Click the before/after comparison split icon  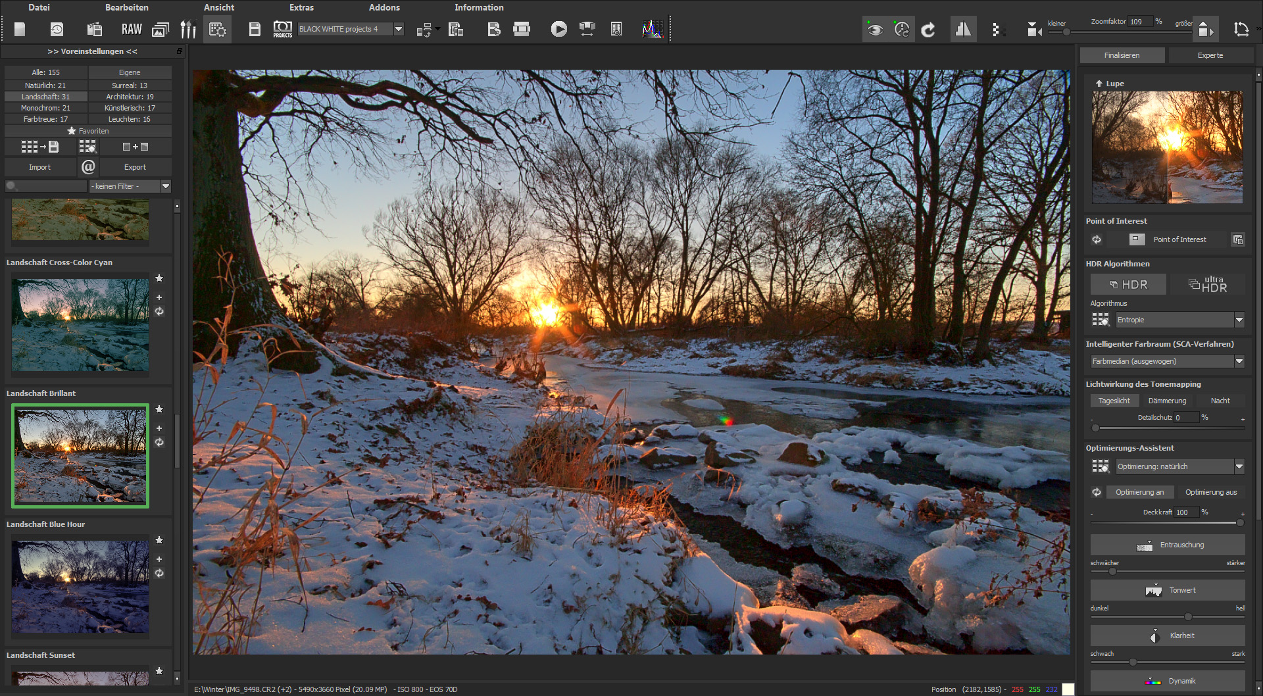click(963, 30)
